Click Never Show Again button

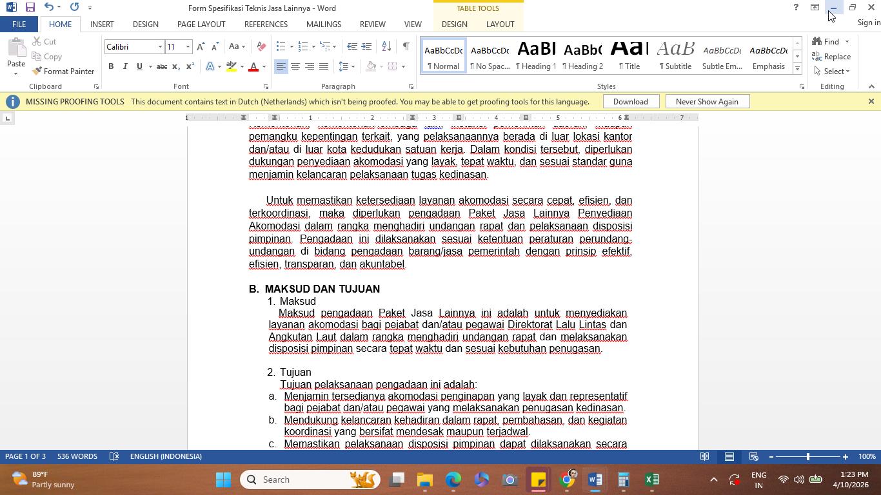click(x=707, y=101)
